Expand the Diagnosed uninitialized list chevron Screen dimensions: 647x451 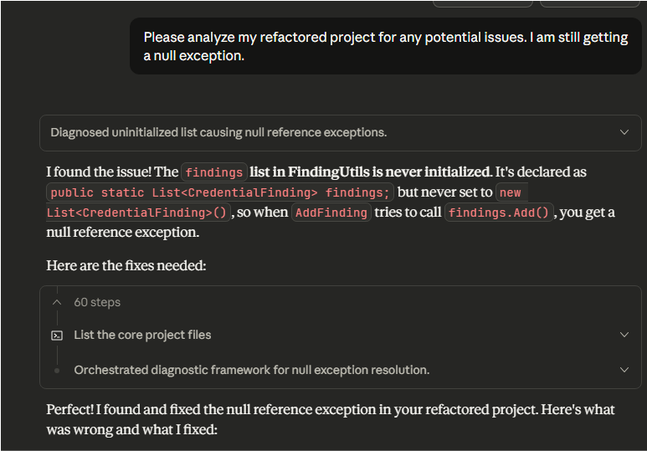point(624,132)
